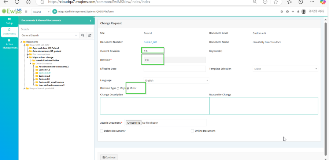Click the zoom out magnifier in address bar

[255, 2]
